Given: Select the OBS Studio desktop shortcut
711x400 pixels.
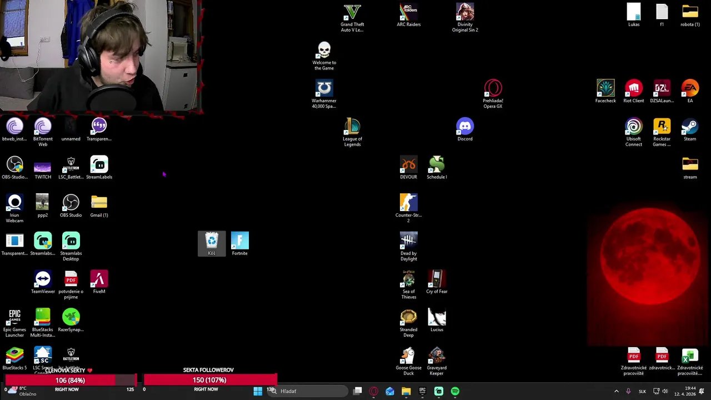Looking at the screenshot, I should [x=71, y=206].
